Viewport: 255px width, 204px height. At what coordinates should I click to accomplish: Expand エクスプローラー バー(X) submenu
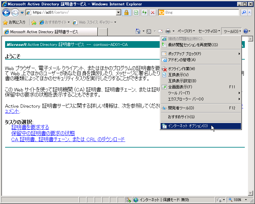tap(201, 99)
